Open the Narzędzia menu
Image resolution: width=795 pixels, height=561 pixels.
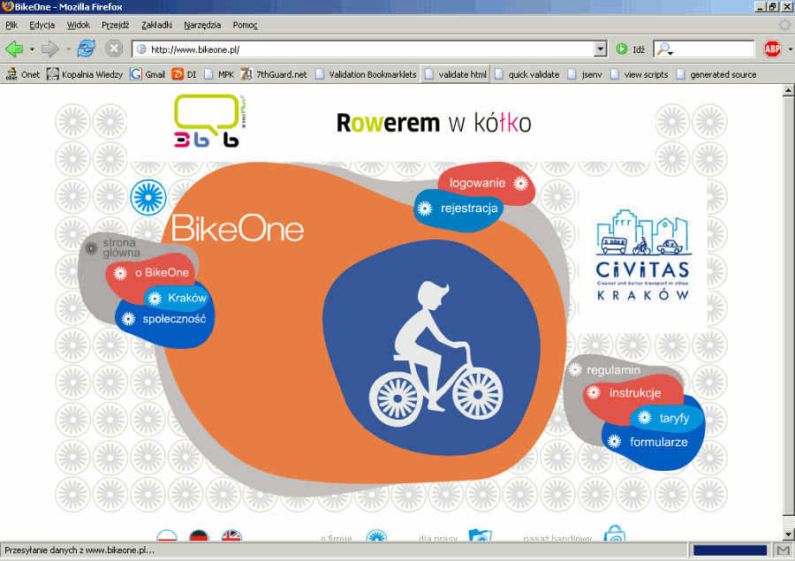click(202, 25)
